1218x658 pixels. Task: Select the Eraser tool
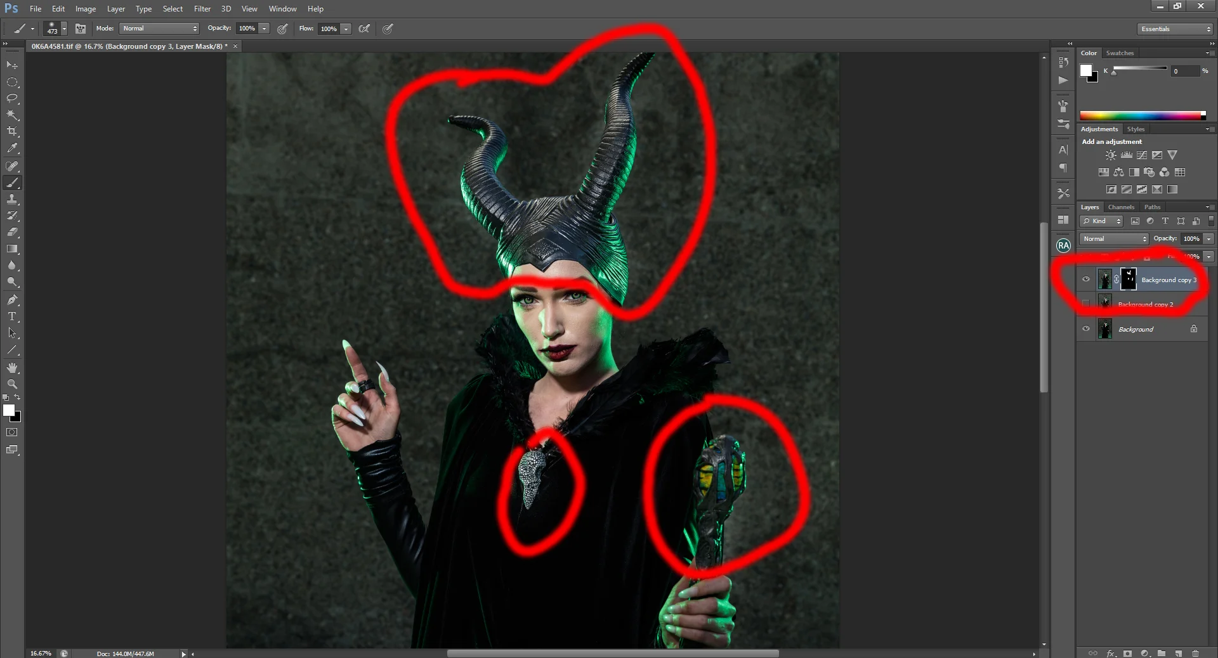tap(12, 232)
